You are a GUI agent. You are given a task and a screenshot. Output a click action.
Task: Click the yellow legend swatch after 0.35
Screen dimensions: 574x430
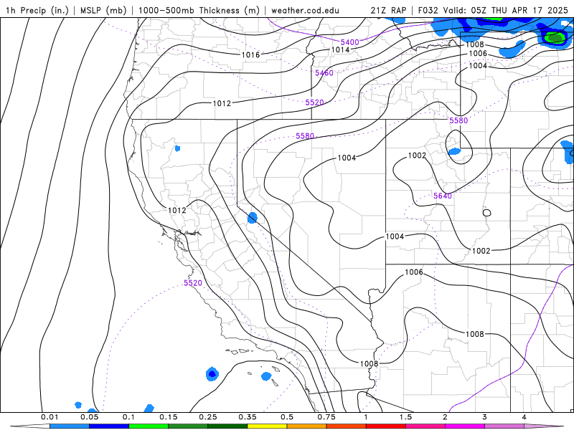pos(267,426)
